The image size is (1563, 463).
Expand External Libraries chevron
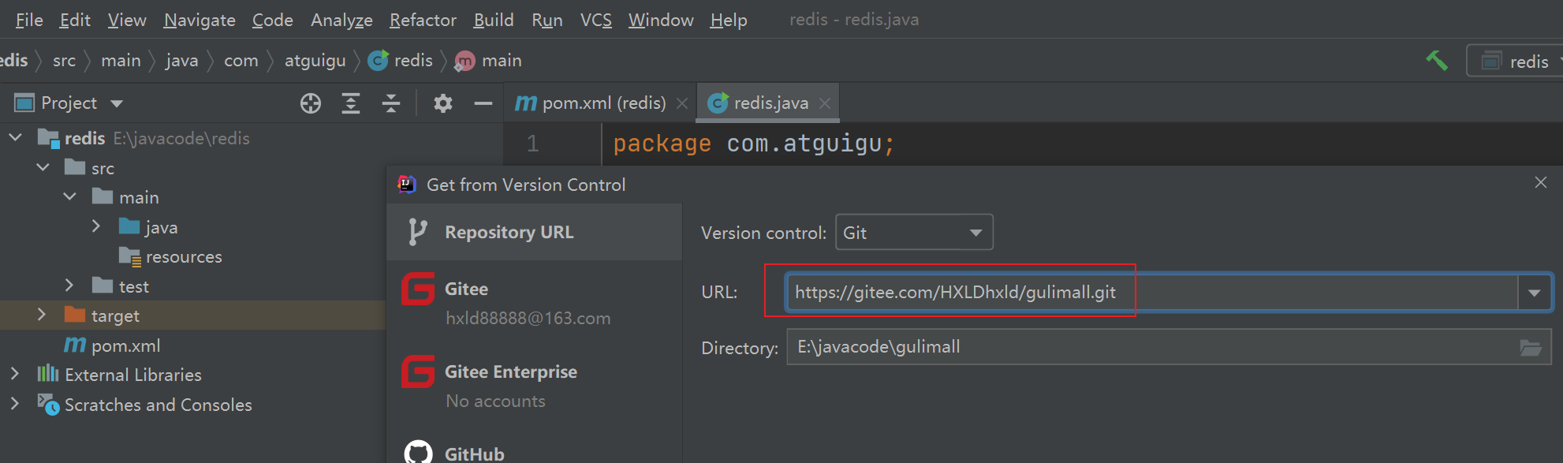[15, 374]
